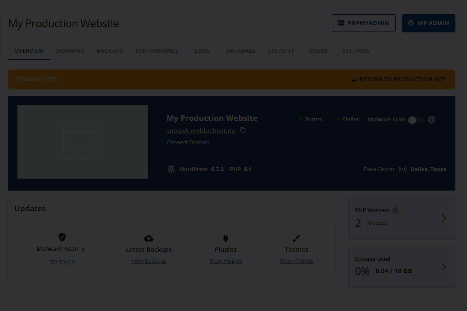Viewport: 467px width, 311px height.
Task: Launch WP ADMIN
Action: (429, 23)
